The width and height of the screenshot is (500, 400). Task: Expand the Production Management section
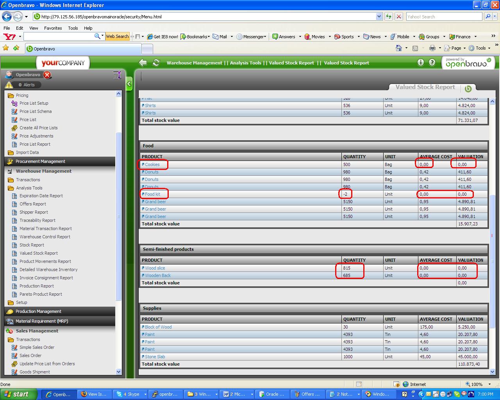(38, 311)
